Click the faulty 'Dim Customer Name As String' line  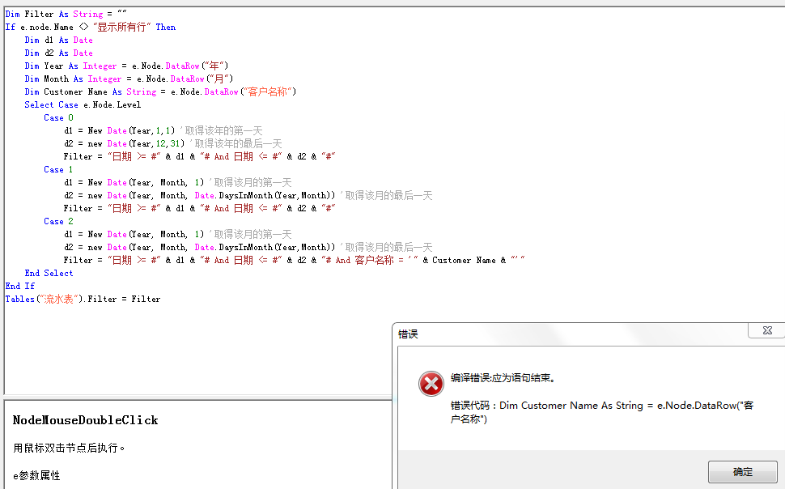(161, 91)
